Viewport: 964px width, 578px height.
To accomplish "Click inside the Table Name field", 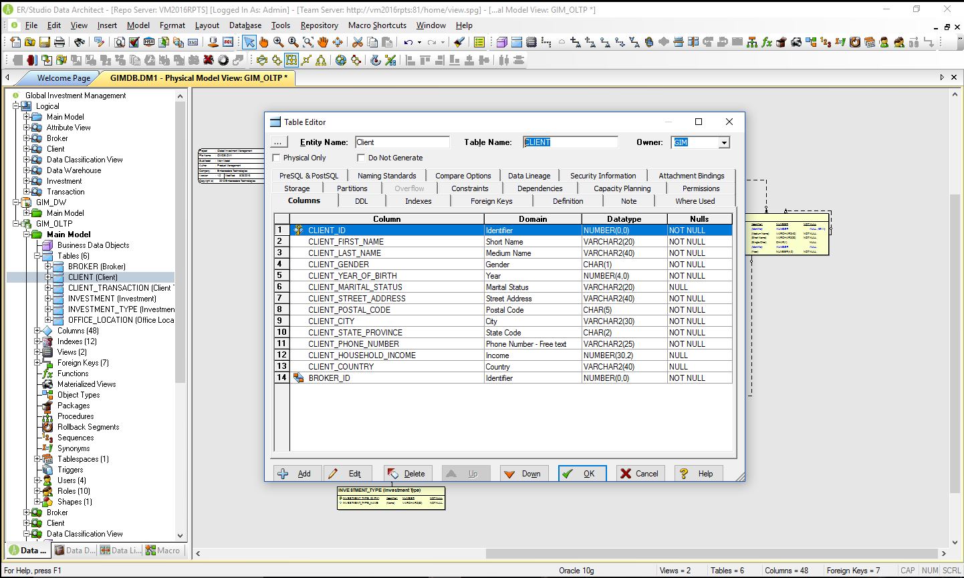I will click(x=570, y=142).
